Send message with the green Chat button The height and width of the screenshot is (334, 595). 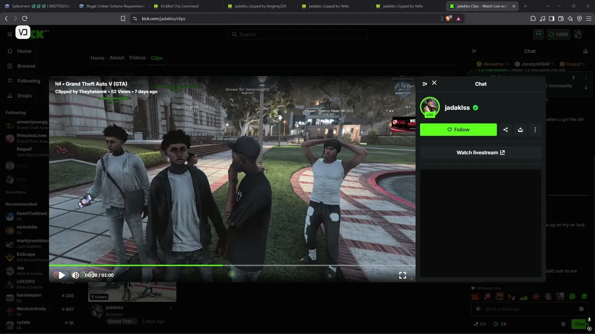pos(580,324)
